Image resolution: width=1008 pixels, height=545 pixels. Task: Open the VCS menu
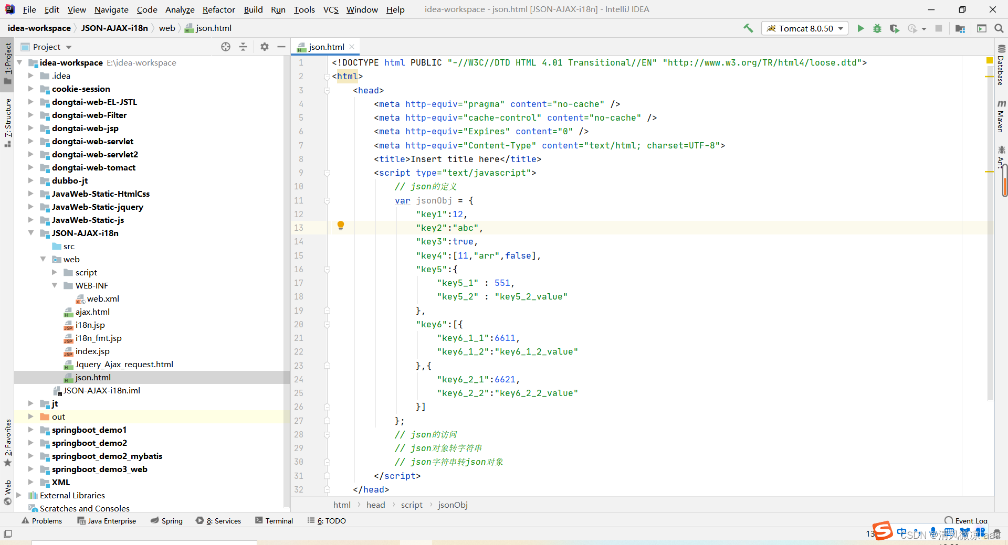(331, 9)
